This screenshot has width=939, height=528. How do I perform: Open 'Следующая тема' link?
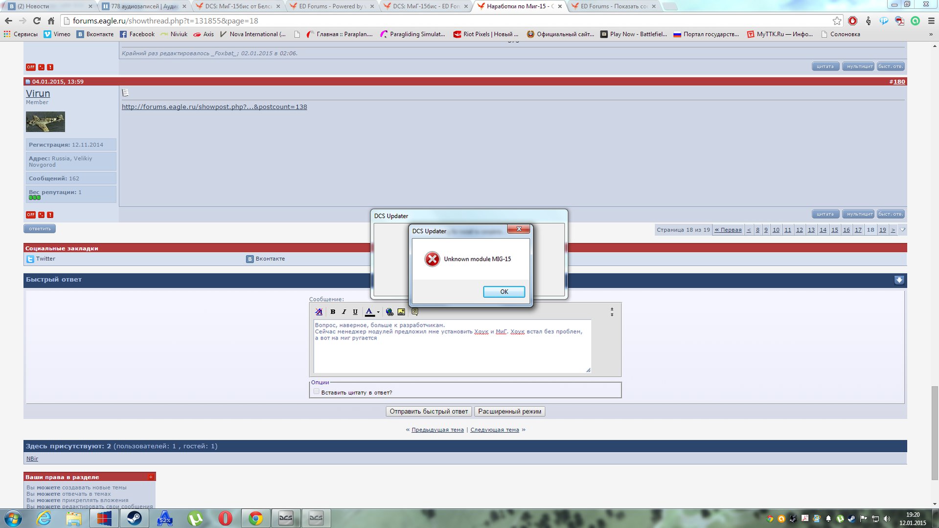point(494,430)
